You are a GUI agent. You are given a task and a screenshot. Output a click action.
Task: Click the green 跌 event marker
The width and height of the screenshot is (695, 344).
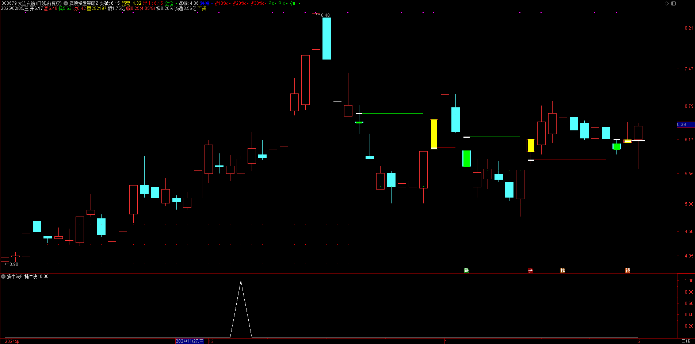tap(466, 270)
